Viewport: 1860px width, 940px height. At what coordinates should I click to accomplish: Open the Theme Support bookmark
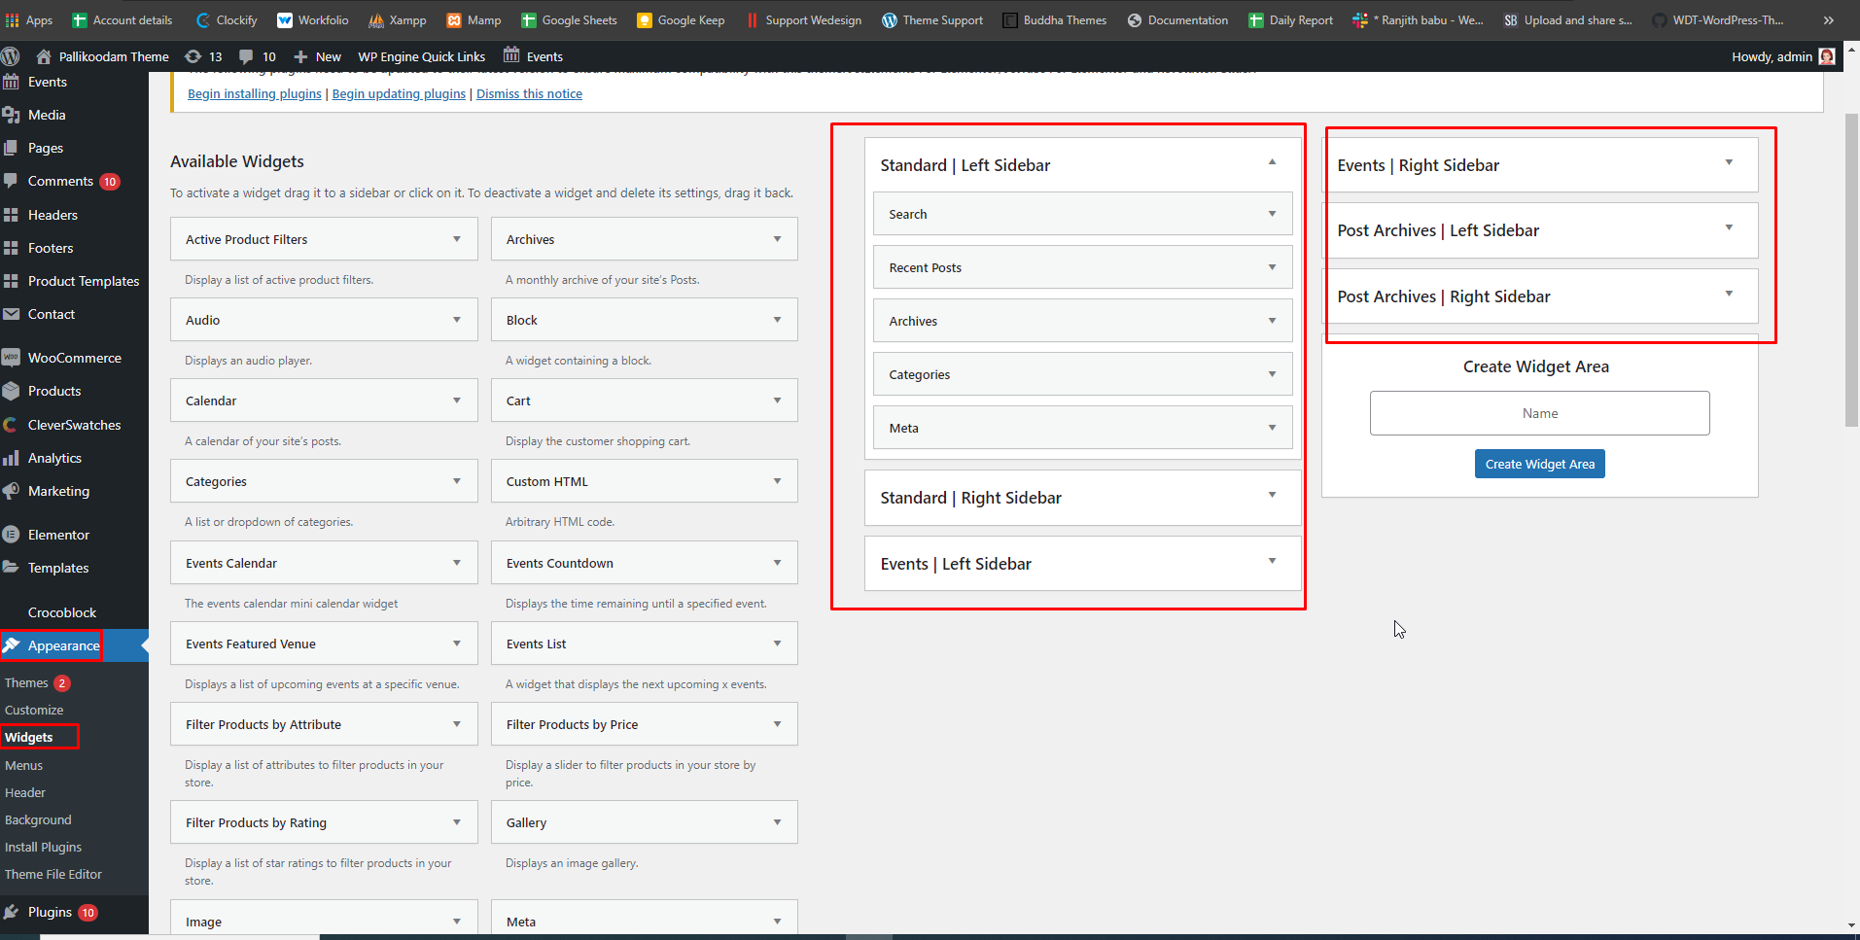pos(931,19)
